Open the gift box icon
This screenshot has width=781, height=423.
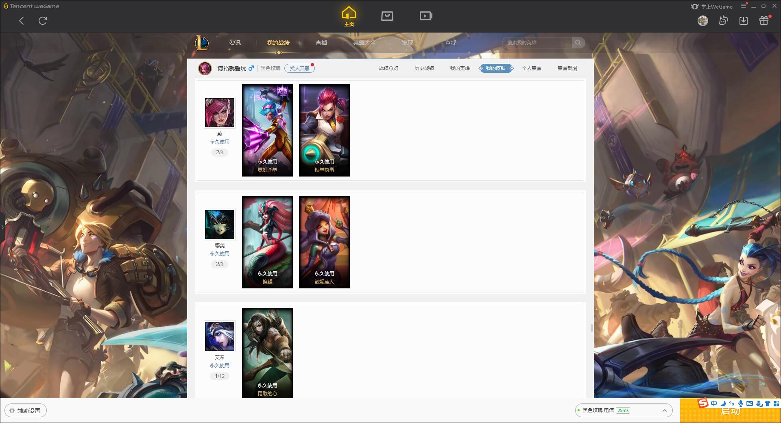coord(764,21)
